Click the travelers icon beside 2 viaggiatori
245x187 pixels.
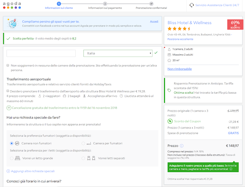pos(40,96)
